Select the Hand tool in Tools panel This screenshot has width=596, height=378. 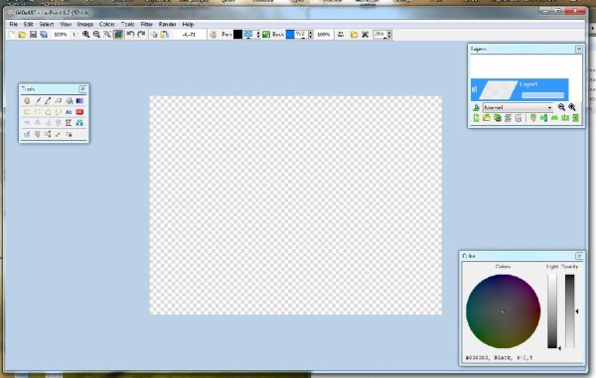(x=27, y=101)
